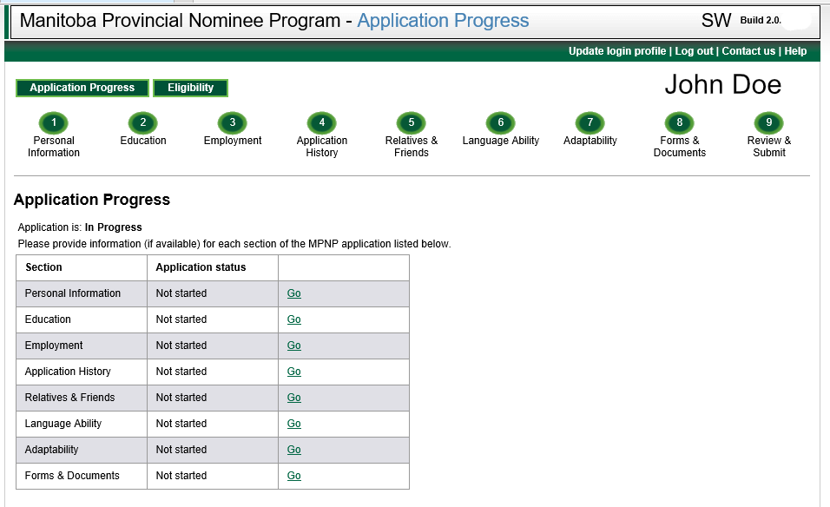Click the Build 2.0 version label

(x=761, y=20)
